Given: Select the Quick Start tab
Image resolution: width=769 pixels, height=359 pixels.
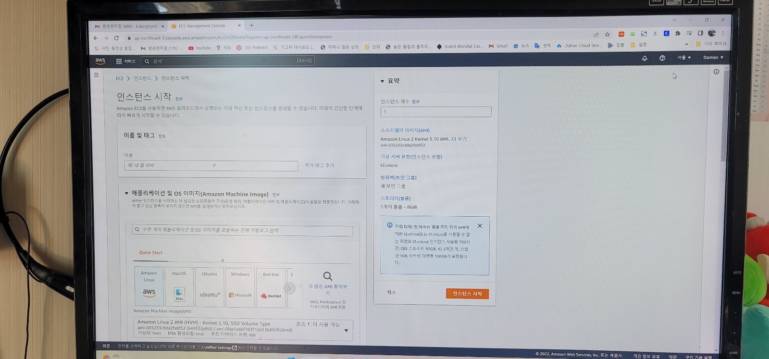Looking at the screenshot, I should click(151, 253).
